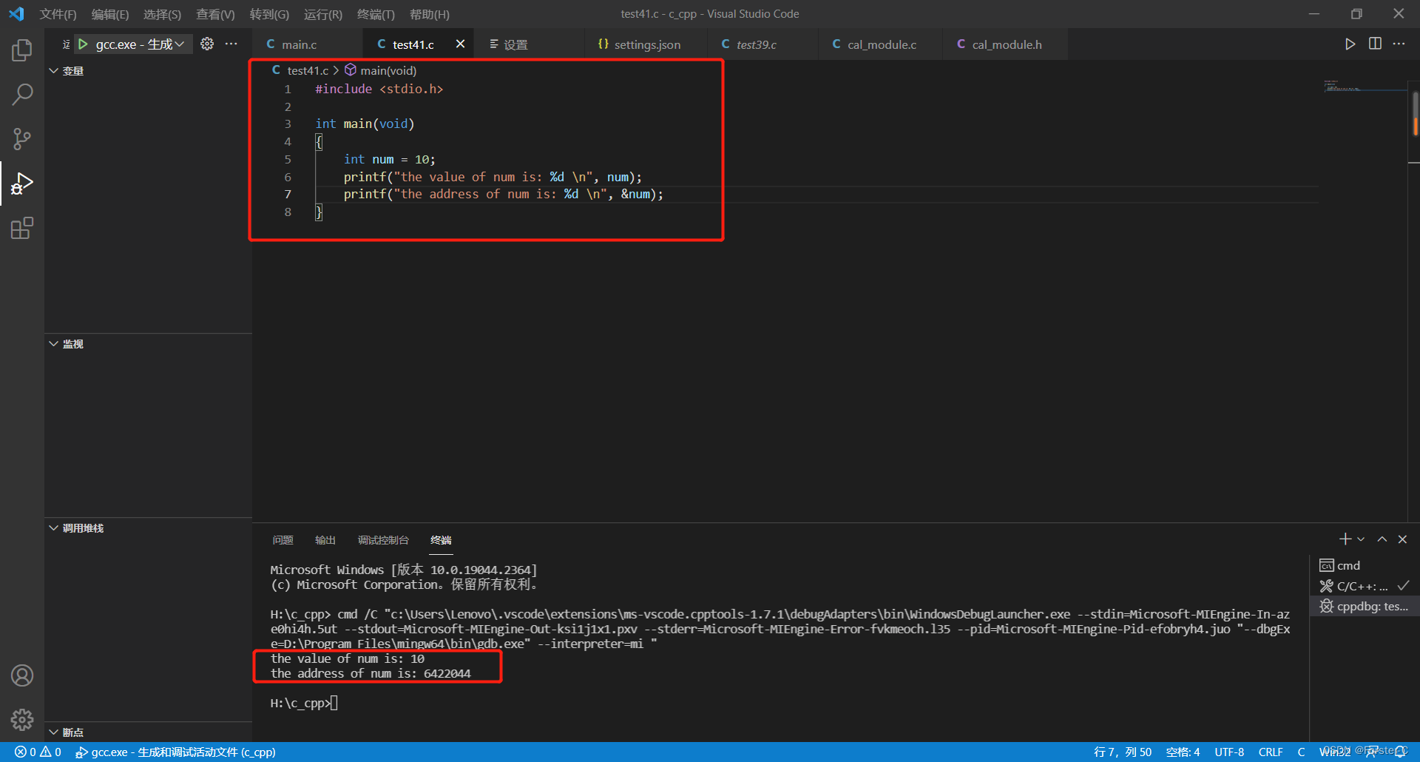
Task: Click the errors and warnings status indicator
Action: [x=38, y=752]
